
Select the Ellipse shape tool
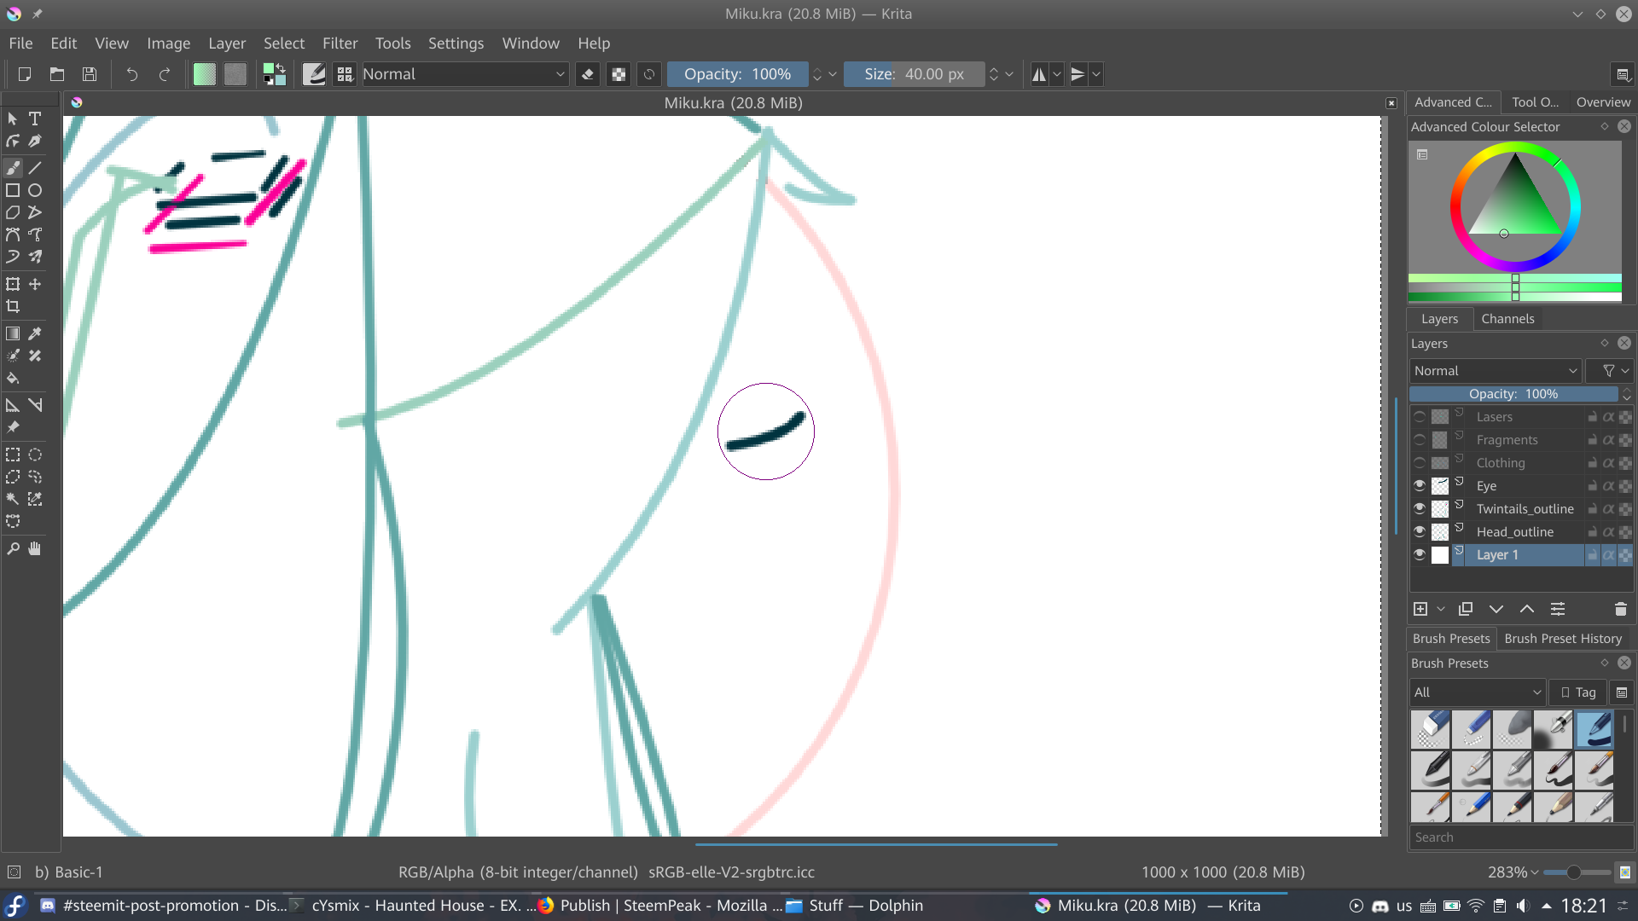pyautogui.click(x=35, y=190)
